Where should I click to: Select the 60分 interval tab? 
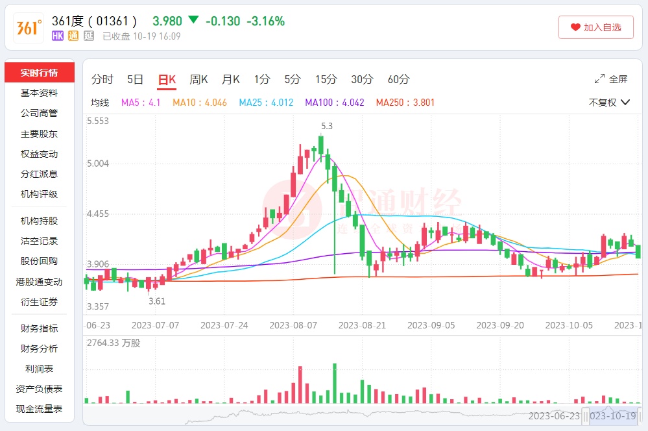398,79
